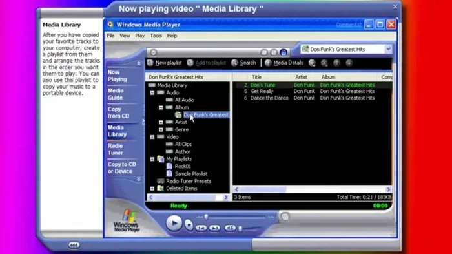Open the Play menu
Screen dimensions: 452x254
(140, 36)
